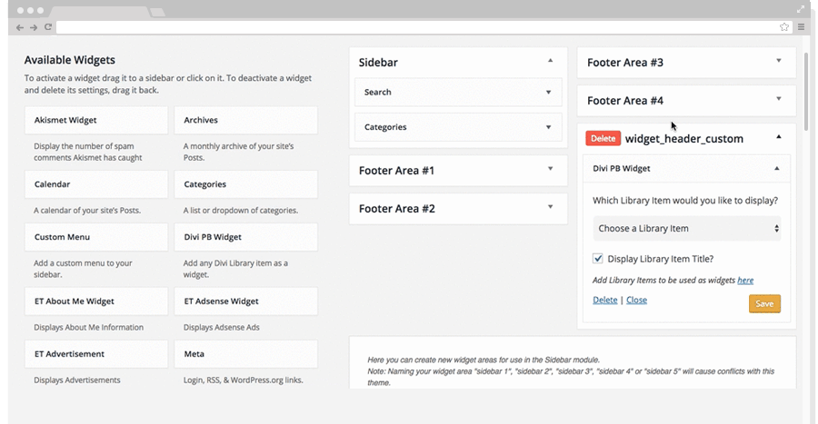The height and width of the screenshot is (424, 818).
Task: Expand the Categories widget in Sidebar
Action: coord(548,127)
